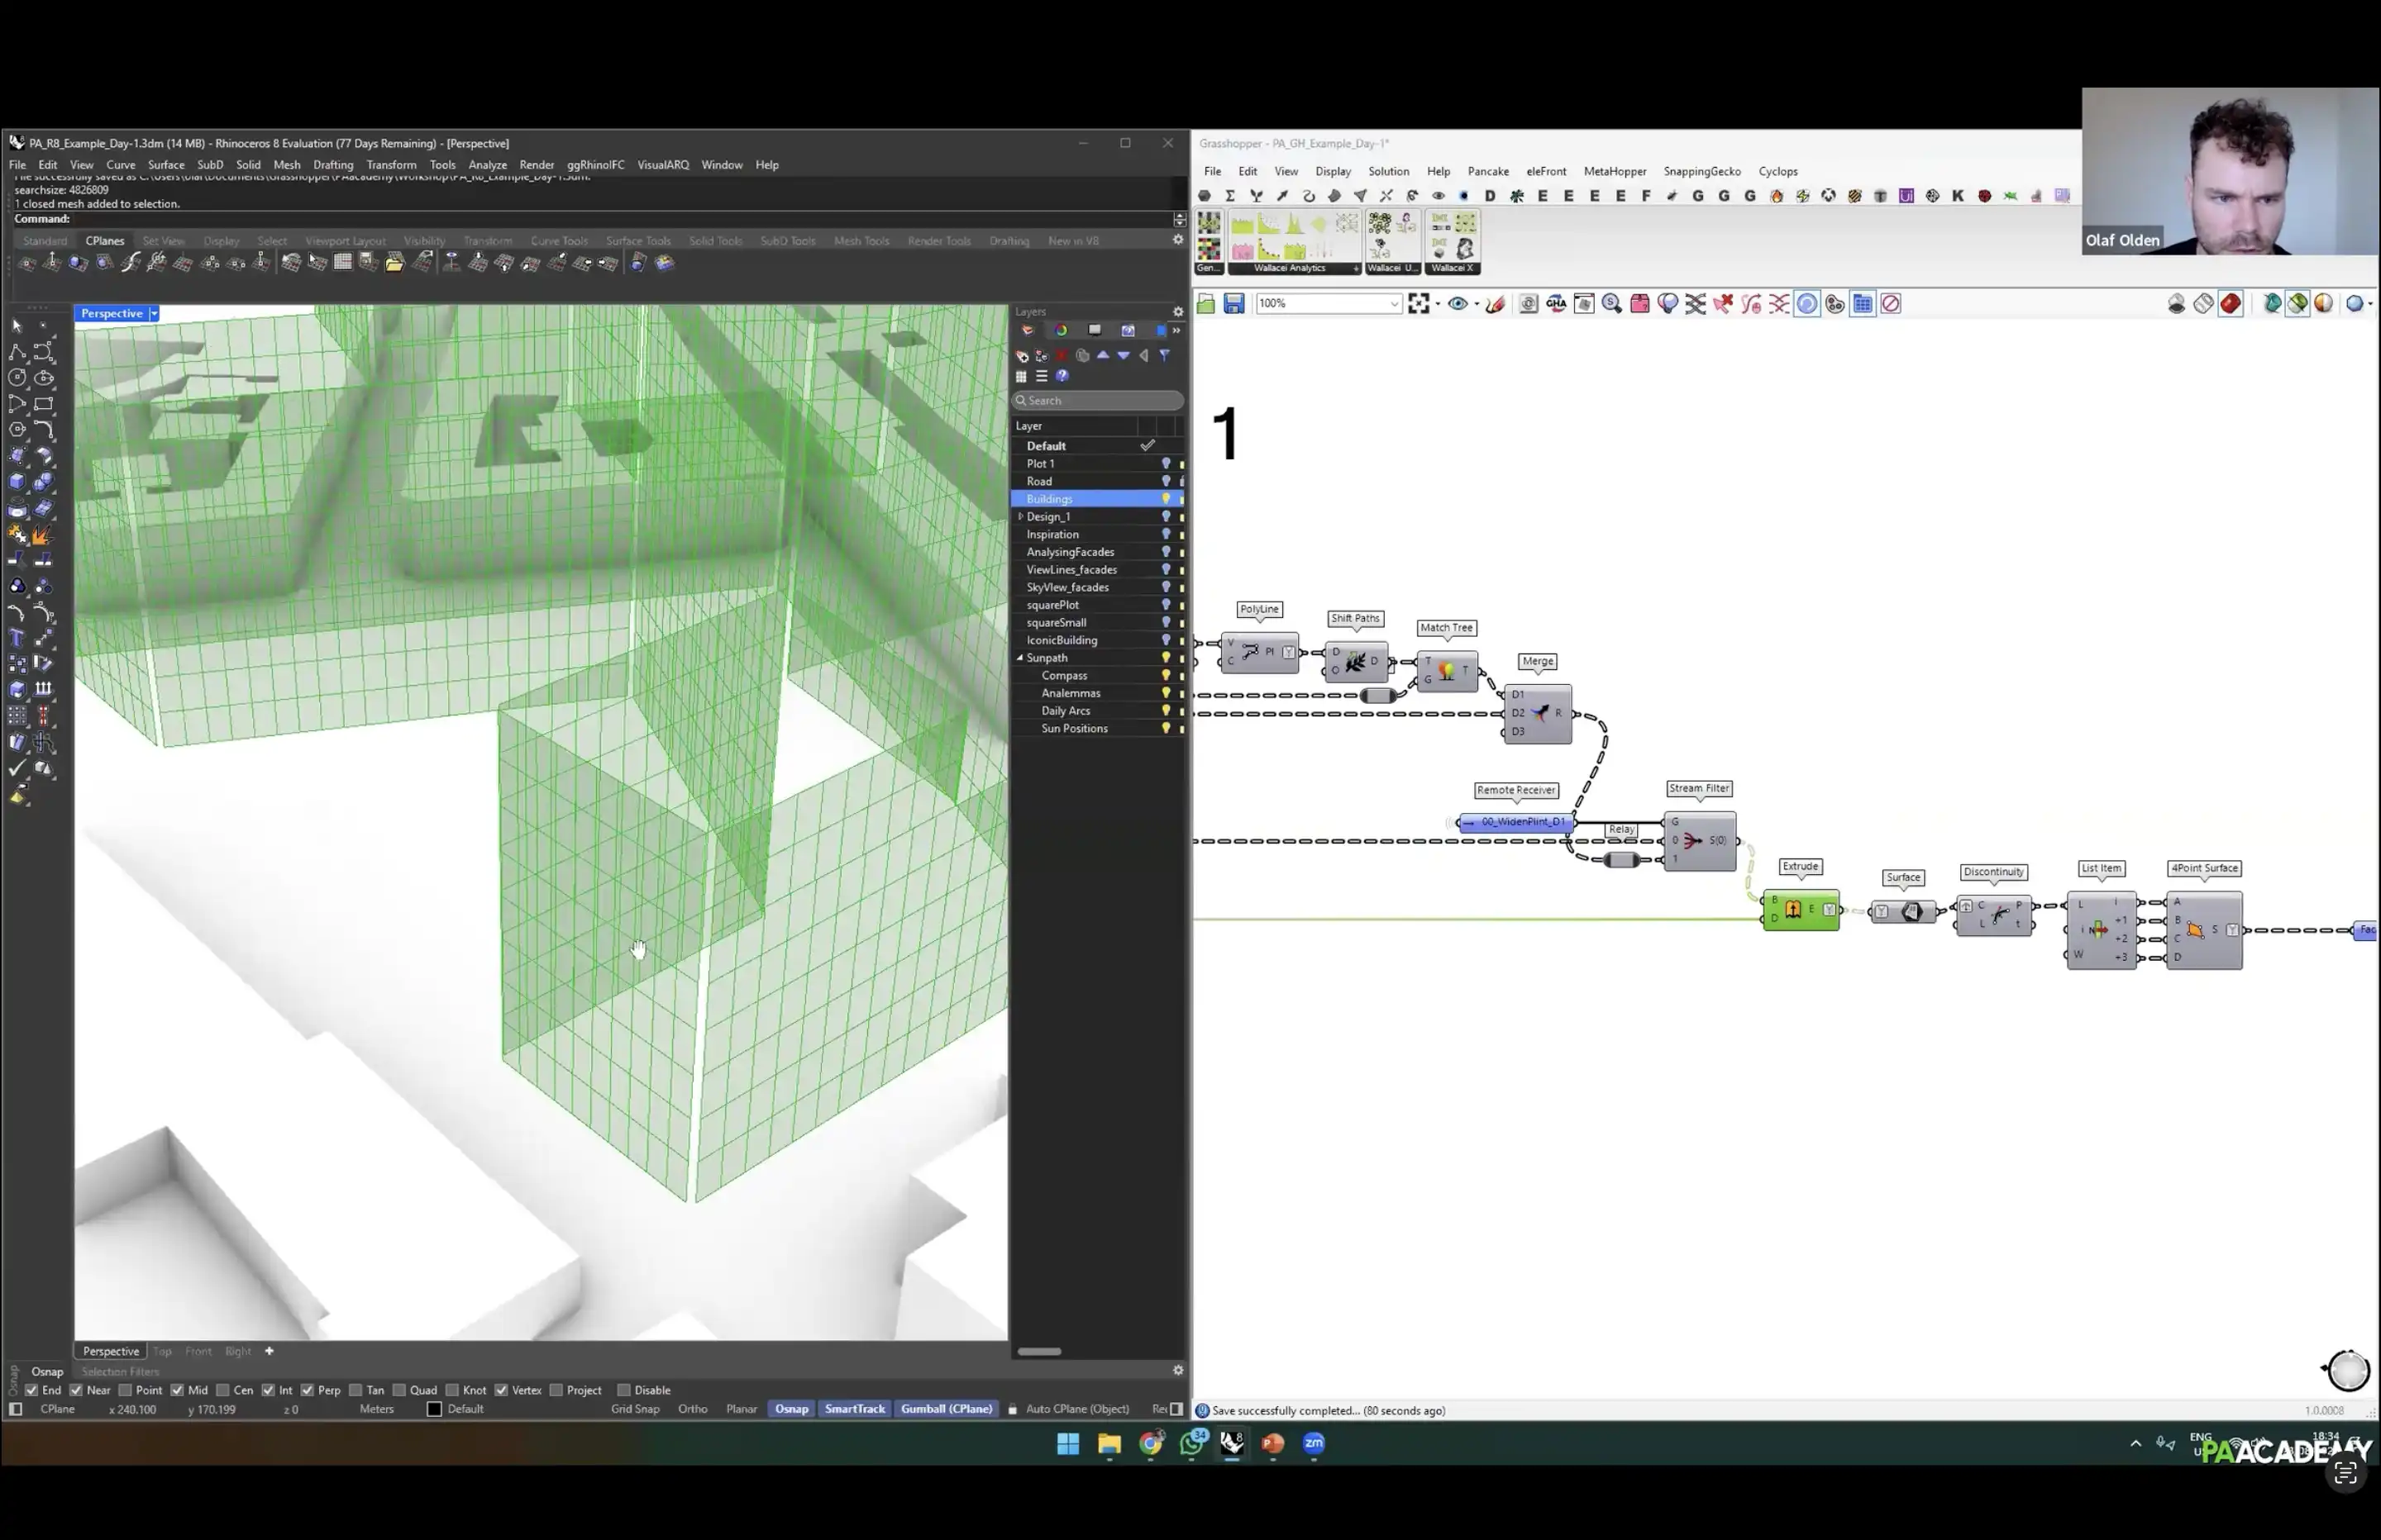Toggle the End osnap checkbox
The image size is (2381, 1540).
(31, 1390)
